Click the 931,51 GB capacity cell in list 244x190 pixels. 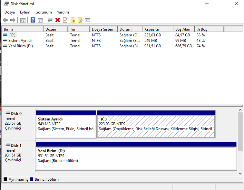pyautogui.click(x=152, y=46)
